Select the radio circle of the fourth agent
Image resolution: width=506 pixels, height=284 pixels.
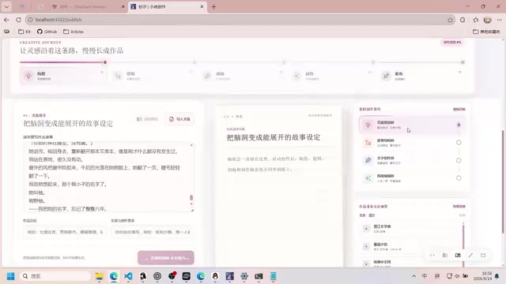click(459, 177)
